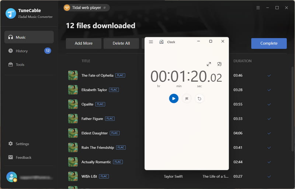The height and width of the screenshot is (189, 295).
Task: Reset the stopwatch
Action: (x=199, y=99)
